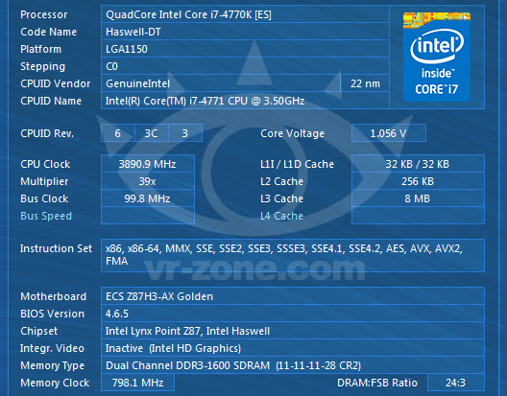Click the empty Bus Speed field
Image resolution: width=507 pixels, height=396 pixels.
(x=148, y=216)
